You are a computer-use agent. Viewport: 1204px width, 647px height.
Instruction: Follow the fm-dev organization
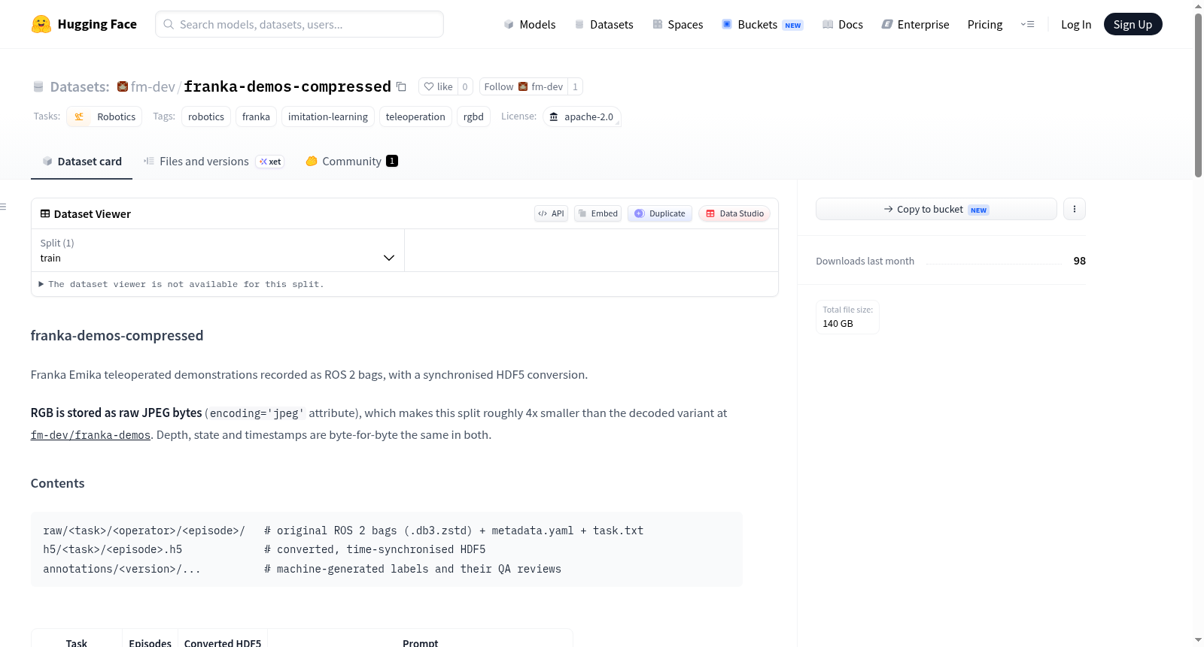point(524,86)
